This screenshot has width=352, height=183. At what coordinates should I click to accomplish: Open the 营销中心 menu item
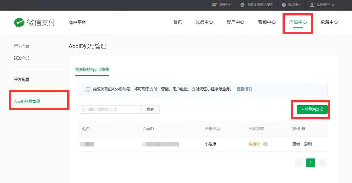point(267,22)
